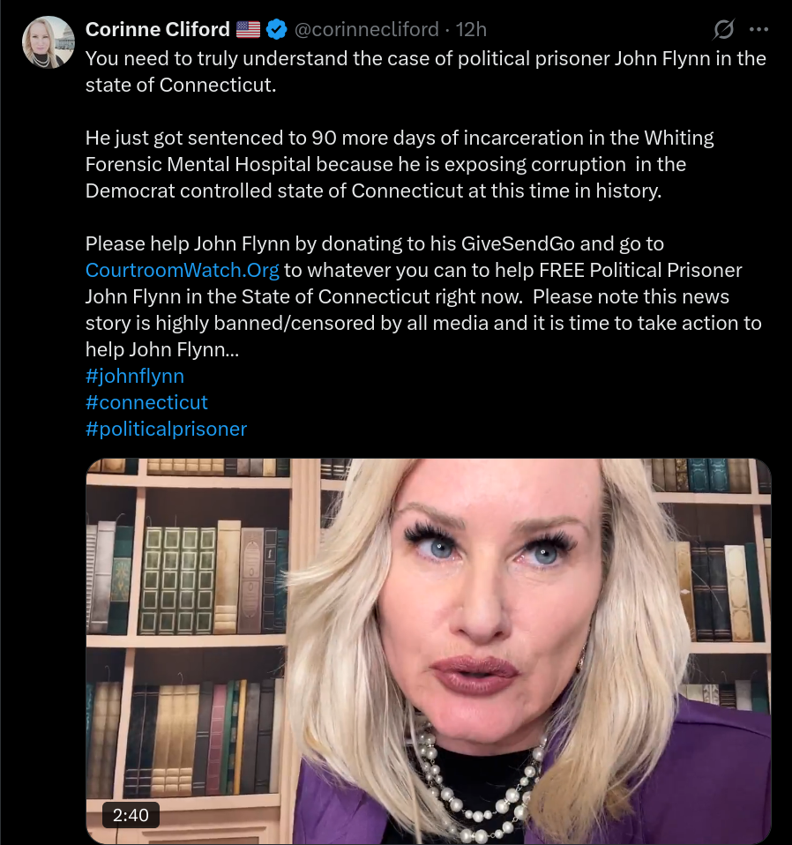792x845 pixels.
Task: Click the 12h post timestamp
Action: [472, 29]
